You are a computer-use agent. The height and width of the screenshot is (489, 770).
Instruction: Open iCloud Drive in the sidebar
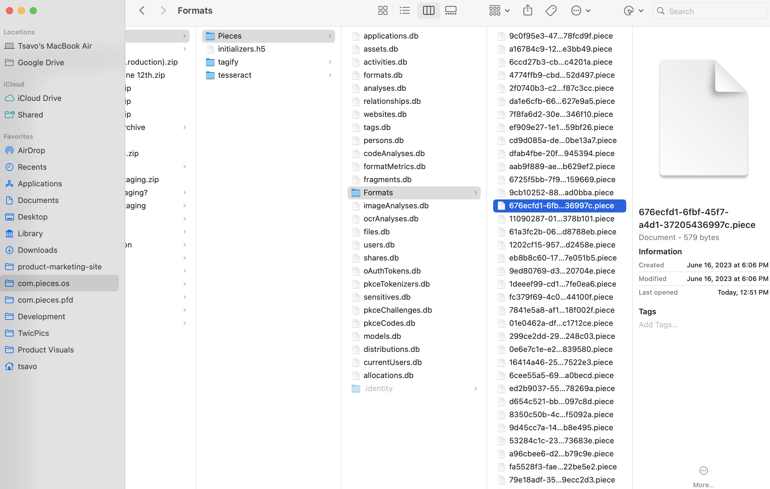pos(39,98)
